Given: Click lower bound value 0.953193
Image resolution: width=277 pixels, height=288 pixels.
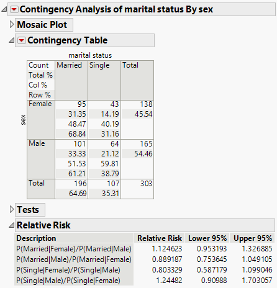Looking at the screenshot, I should (x=212, y=249).
